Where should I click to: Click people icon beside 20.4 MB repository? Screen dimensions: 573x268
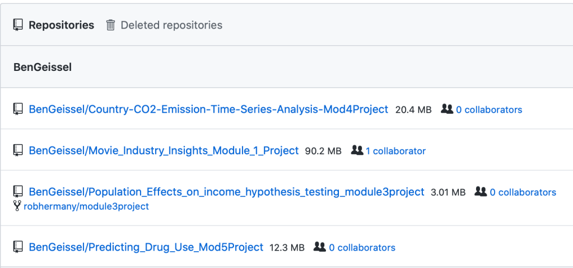[447, 109]
